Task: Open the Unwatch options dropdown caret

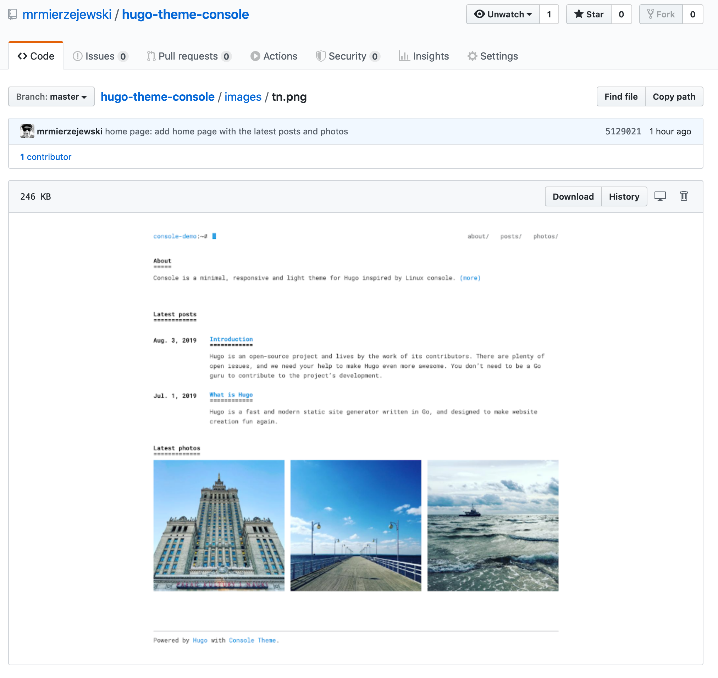Action: pyautogui.click(x=530, y=14)
